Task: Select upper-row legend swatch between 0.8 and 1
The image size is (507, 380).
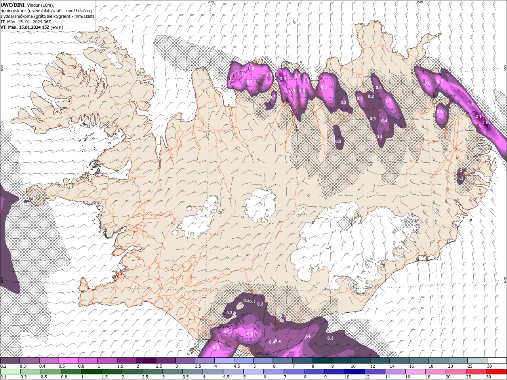Action: [x=88, y=361]
